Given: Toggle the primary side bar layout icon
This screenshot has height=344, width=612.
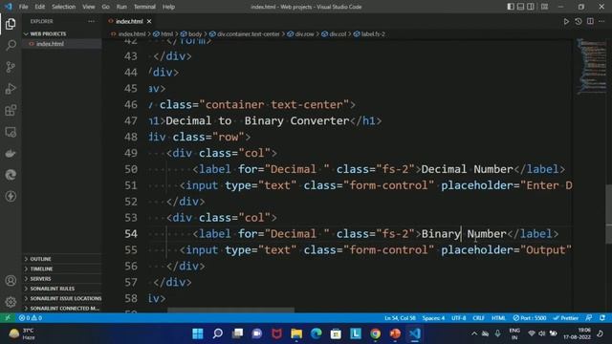Looking at the screenshot, I should click(x=511, y=7).
